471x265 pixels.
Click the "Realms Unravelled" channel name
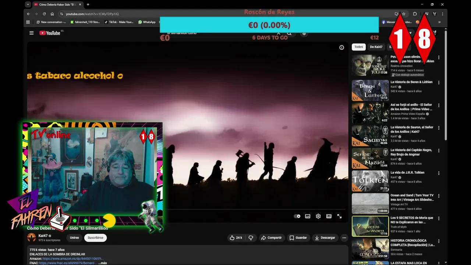[x=402, y=66]
